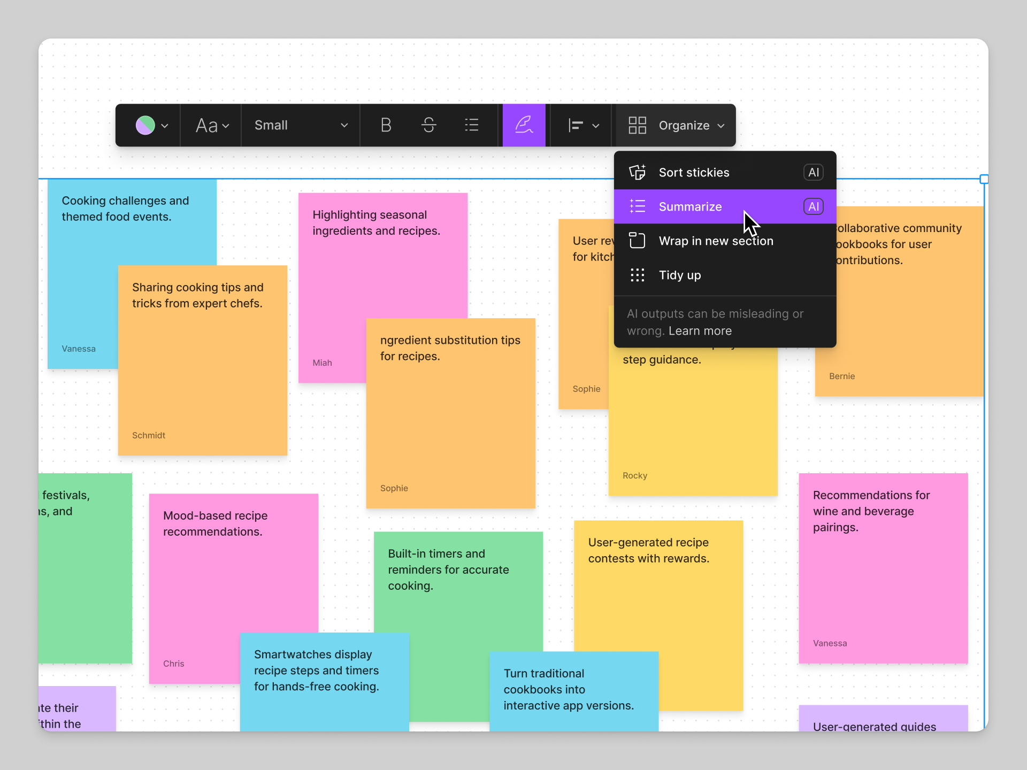The height and width of the screenshot is (770, 1027).
Task: Toggle bulleted list formatting
Action: (x=472, y=125)
